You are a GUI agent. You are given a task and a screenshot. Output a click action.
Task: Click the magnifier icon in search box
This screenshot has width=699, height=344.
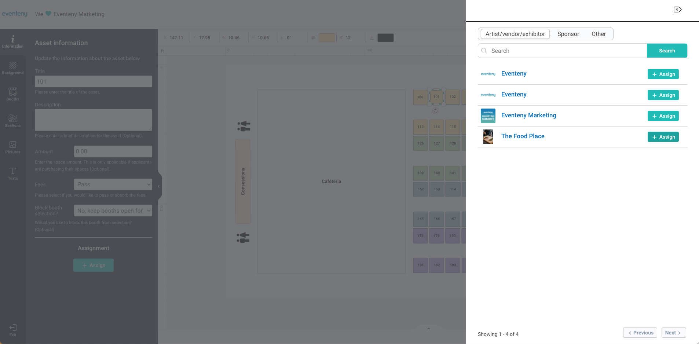(484, 51)
